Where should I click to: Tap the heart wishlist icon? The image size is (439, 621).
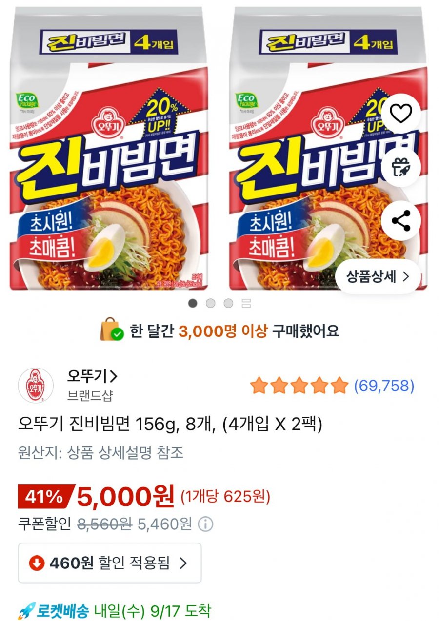[x=401, y=114]
